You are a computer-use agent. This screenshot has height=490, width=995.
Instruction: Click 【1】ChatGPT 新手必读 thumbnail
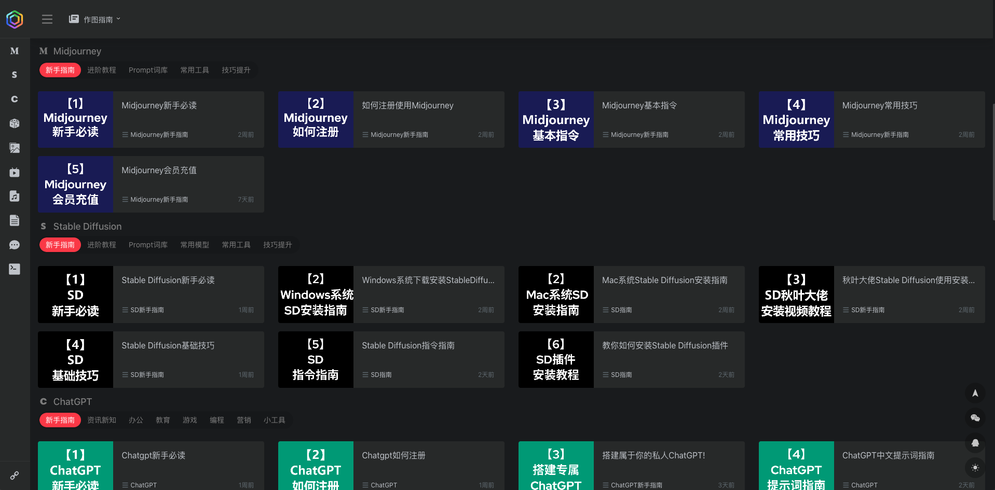pyautogui.click(x=75, y=466)
